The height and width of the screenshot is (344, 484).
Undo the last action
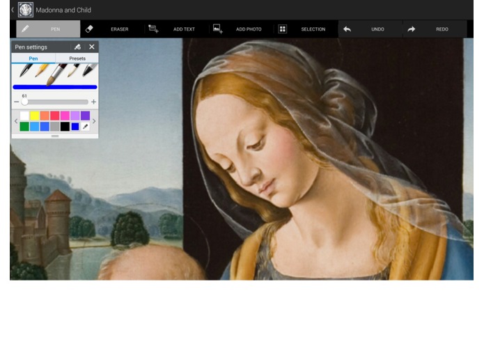[x=370, y=29]
